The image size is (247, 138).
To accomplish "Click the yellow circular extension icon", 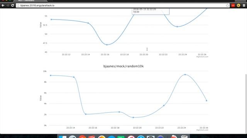I will tap(239, 5).
